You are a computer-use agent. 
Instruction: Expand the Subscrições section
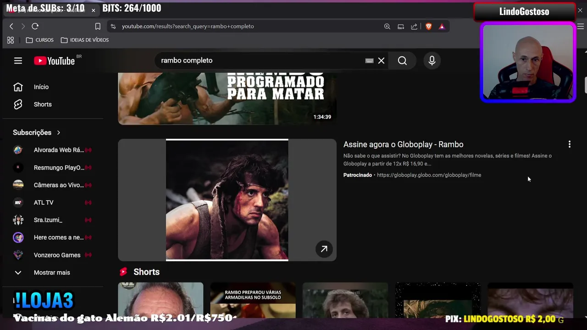coord(37,132)
